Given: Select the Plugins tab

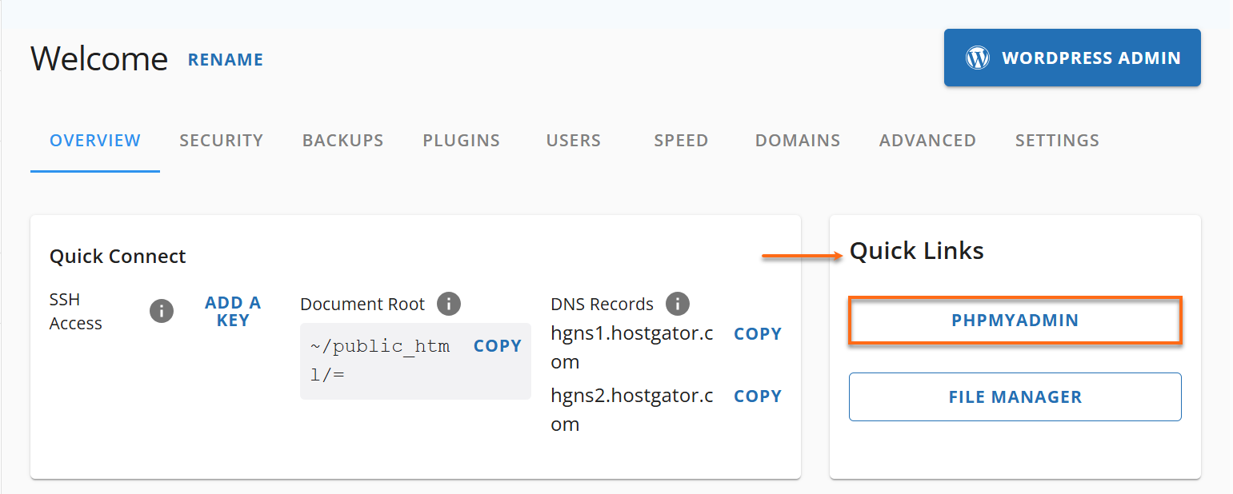Looking at the screenshot, I should click(462, 141).
